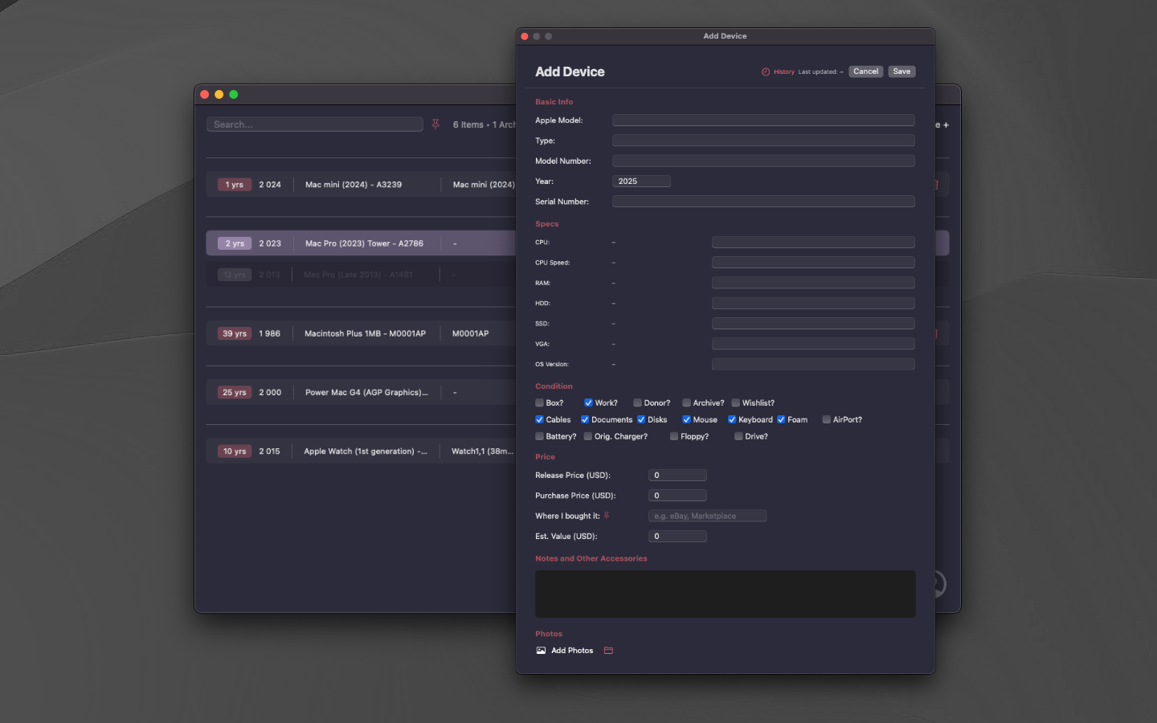Focus the Apple Model input field

[763, 120]
